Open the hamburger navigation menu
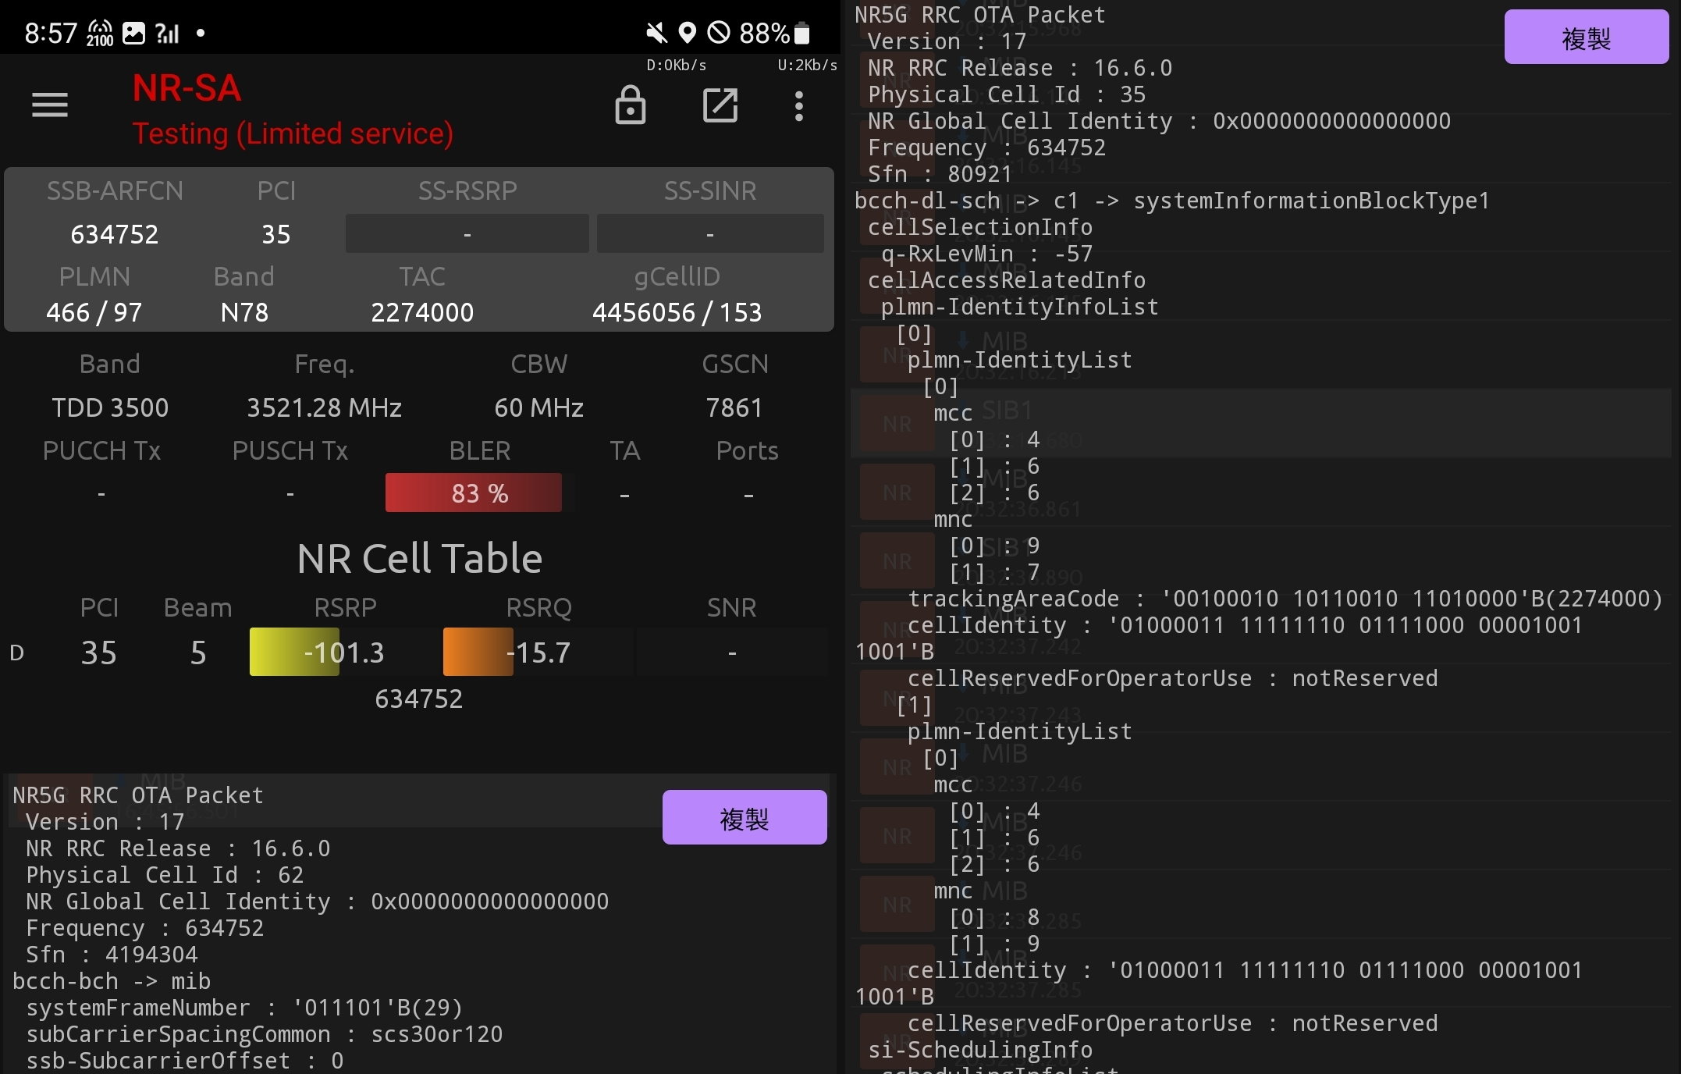This screenshot has height=1074, width=1681. coord(50,105)
